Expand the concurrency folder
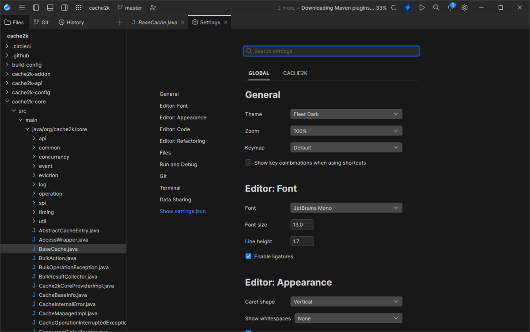Viewport: 530px width, 332px height. (x=34, y=157)
